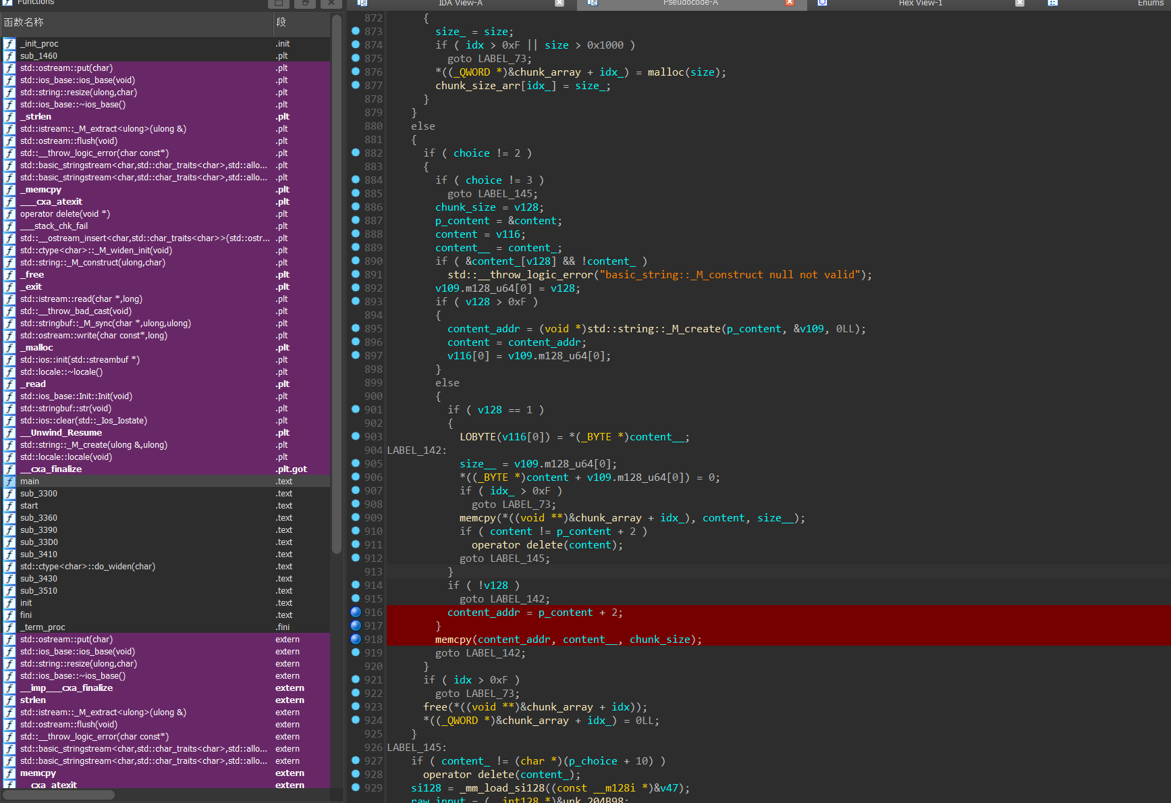
Task: Click the function icon for fini
Action: tap(10, 615)
